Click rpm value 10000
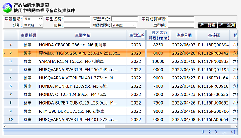241x138 pixels. (x=158, y=61)
